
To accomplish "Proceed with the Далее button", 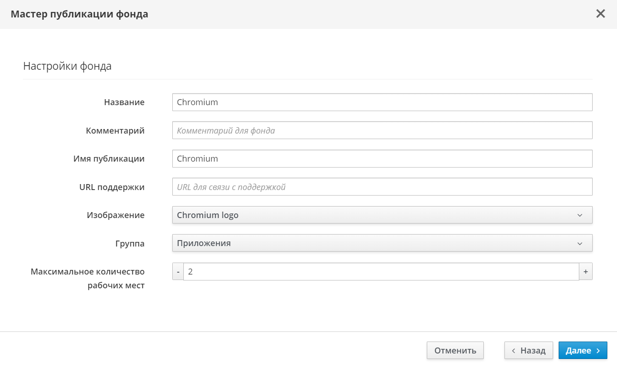I will (583, 350).
